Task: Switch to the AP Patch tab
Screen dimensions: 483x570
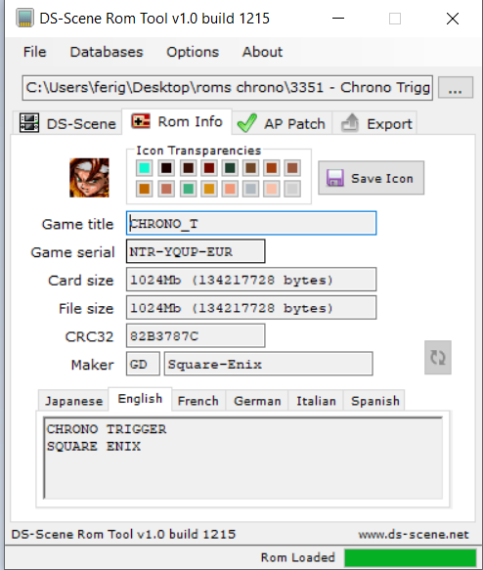Action: (282, 123)
